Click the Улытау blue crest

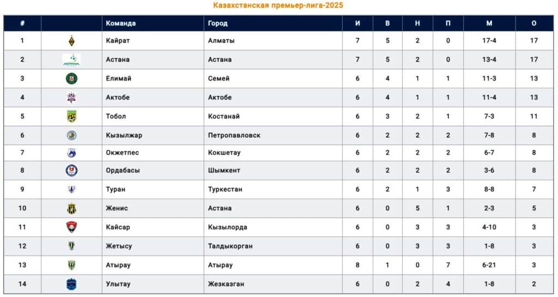coord(71,284)
